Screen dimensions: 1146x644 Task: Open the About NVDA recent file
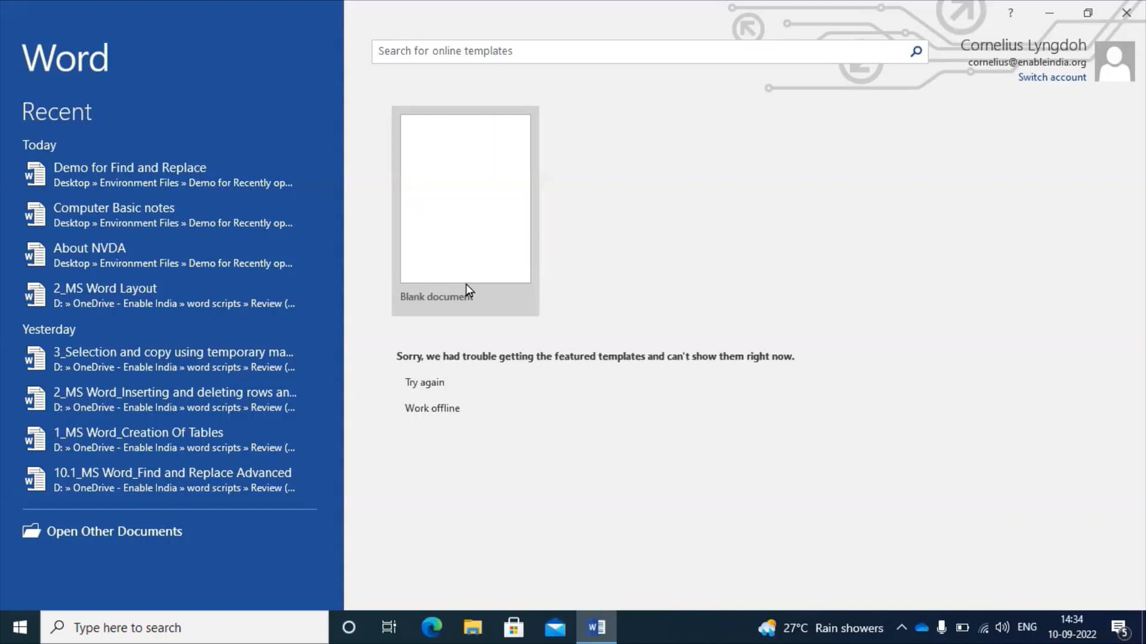click(90, 248)
